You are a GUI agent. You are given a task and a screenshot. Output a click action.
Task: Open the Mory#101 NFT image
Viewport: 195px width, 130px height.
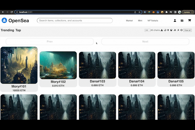[x=19, y=65]
